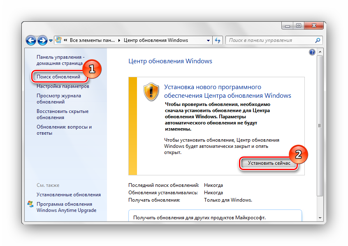Open 'Настройка параметров' link
This screenshot has width=348, height=246.
63,86
